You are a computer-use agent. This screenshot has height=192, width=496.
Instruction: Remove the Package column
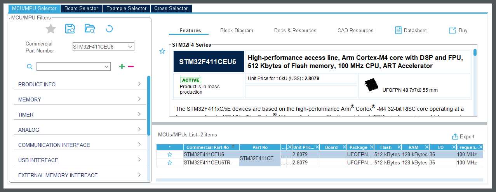point(371,147)
